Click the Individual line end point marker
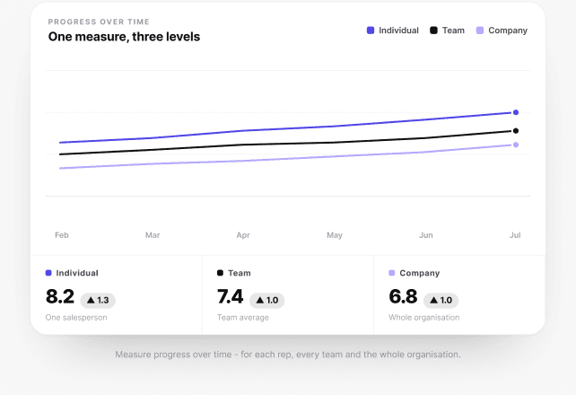576x395 pixels. coord(516,112)
